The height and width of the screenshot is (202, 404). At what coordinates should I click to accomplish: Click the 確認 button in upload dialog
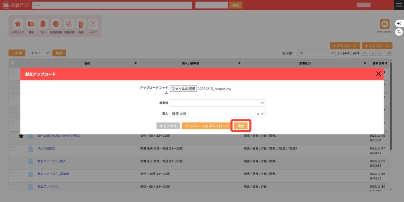tap(241, 126)
